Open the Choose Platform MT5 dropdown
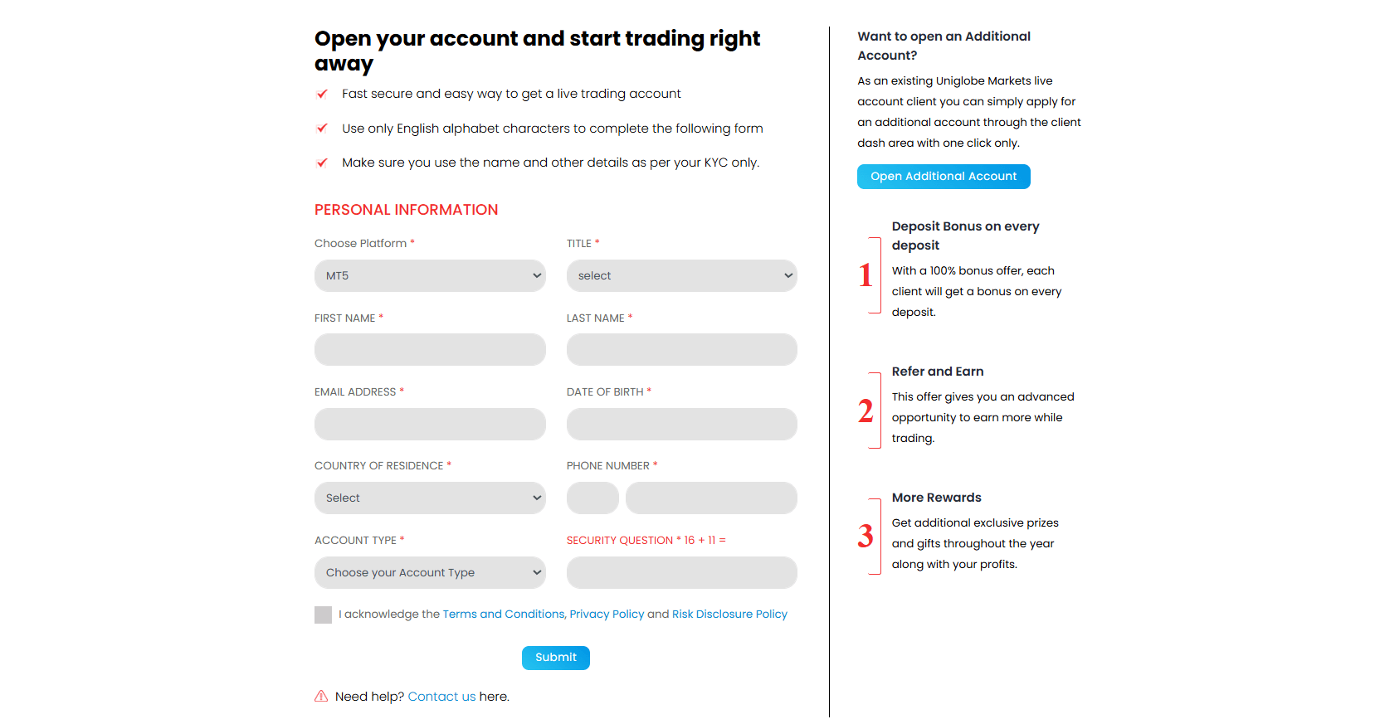The height and width of the screenshot is (724, 1380). (430, 275)
